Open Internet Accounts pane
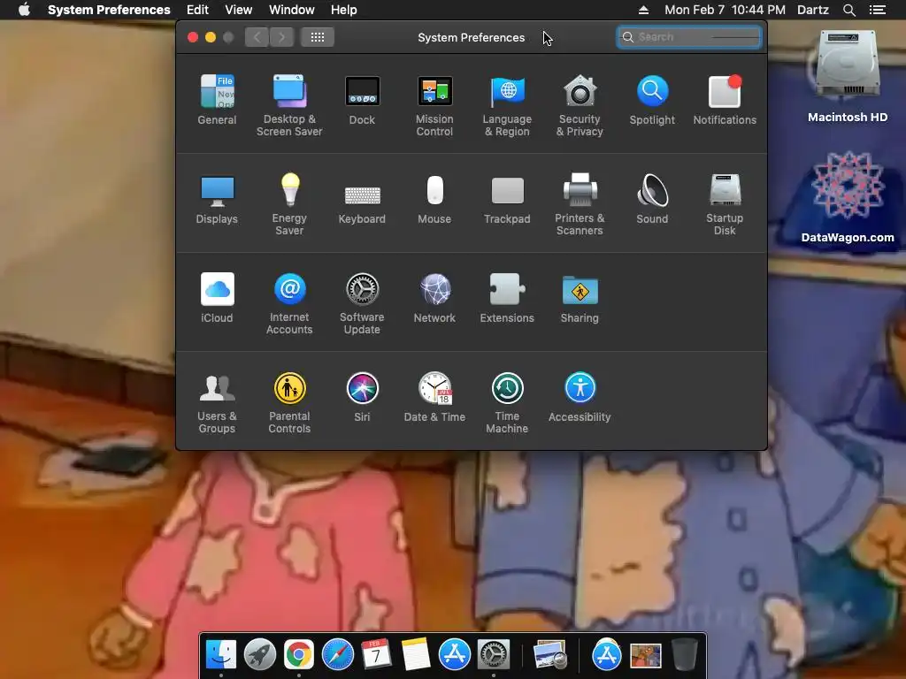906x679 pixels. (x=289, y=304)
